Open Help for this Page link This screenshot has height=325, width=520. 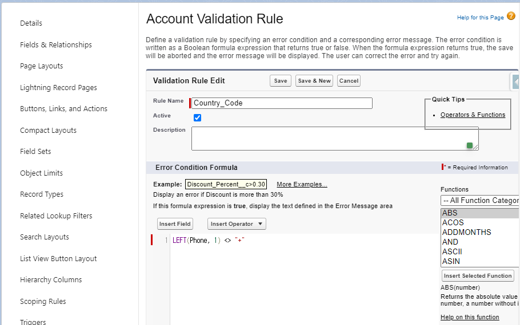click(x=480, y=18)
